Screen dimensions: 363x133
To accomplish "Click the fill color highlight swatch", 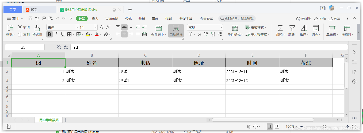I will click(x=87, y=34).
